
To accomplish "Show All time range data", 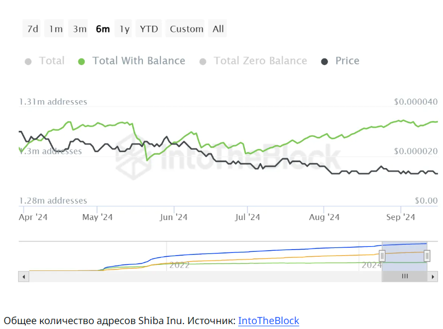I will click(218, 29).
